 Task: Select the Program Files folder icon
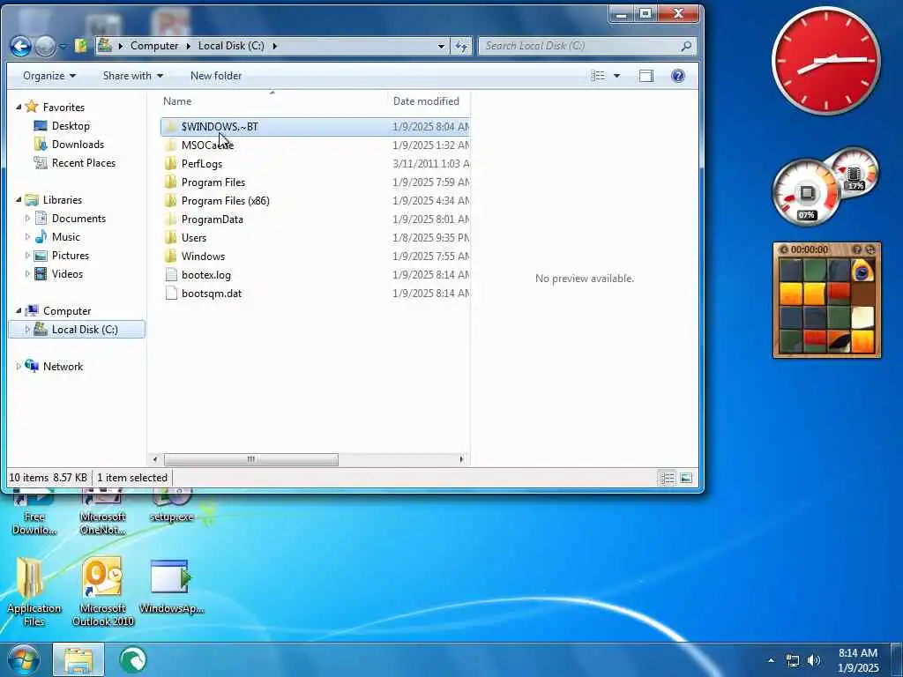[170, 182]
